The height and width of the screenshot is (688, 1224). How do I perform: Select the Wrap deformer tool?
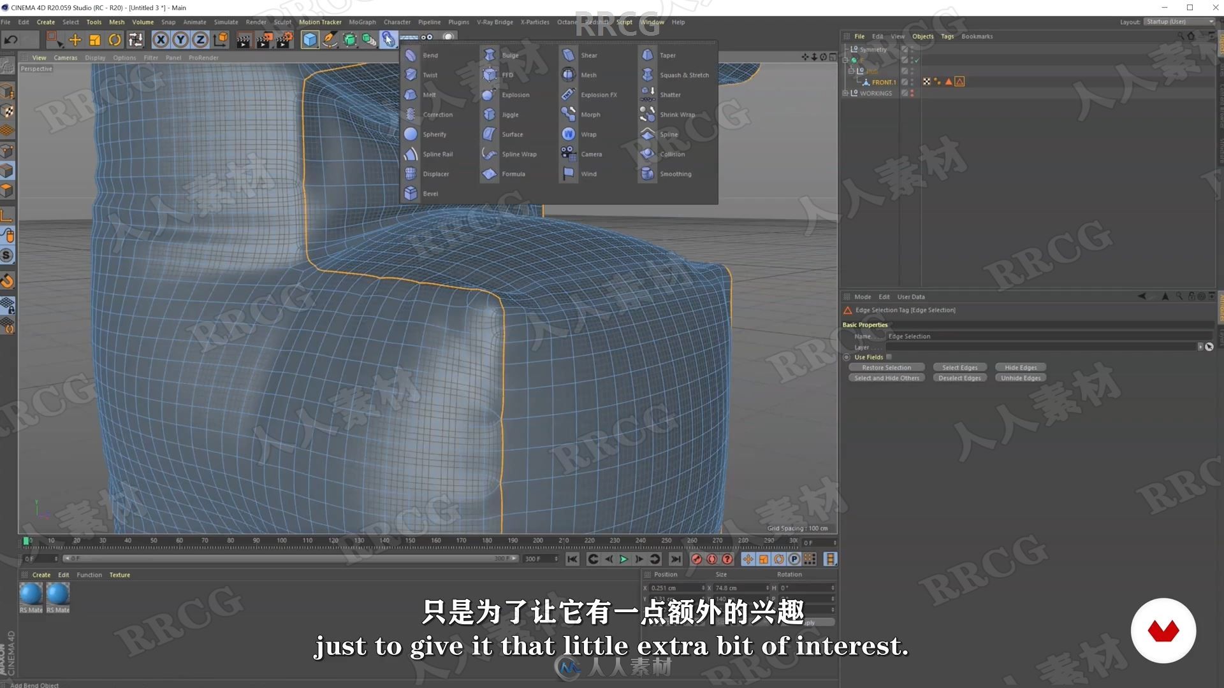[588, 134]
